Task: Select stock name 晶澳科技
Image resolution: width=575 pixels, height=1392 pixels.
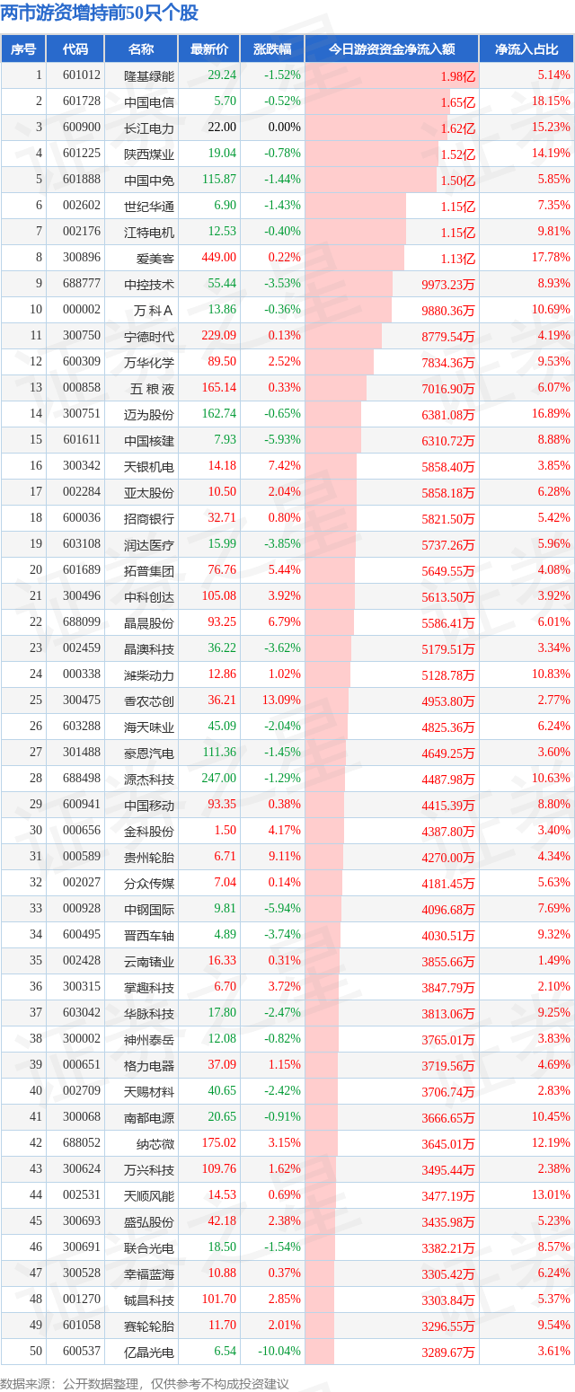Action: [149, 648]
